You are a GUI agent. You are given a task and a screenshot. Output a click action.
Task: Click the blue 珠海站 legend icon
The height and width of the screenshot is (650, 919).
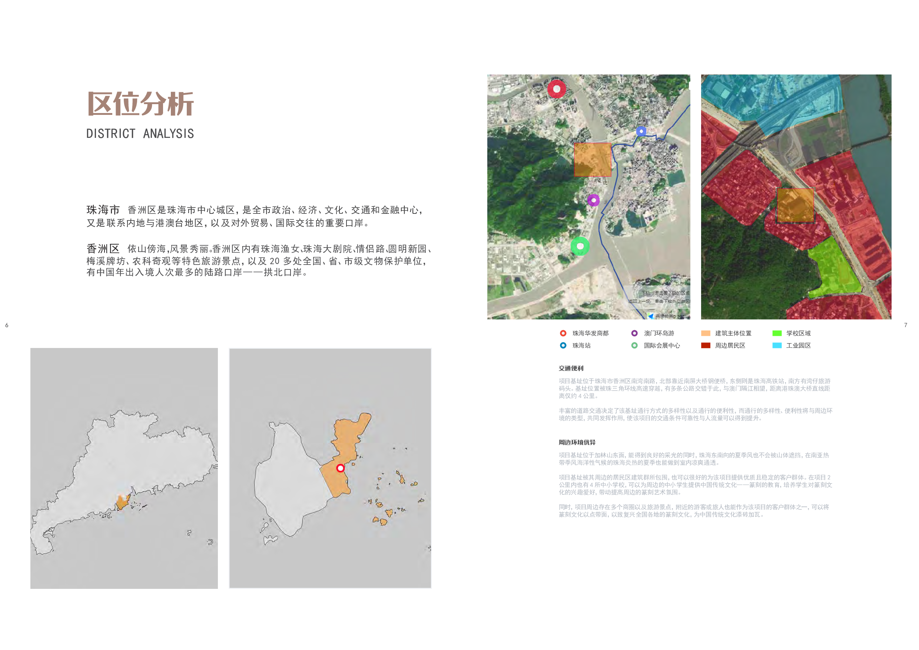(563, 345)
